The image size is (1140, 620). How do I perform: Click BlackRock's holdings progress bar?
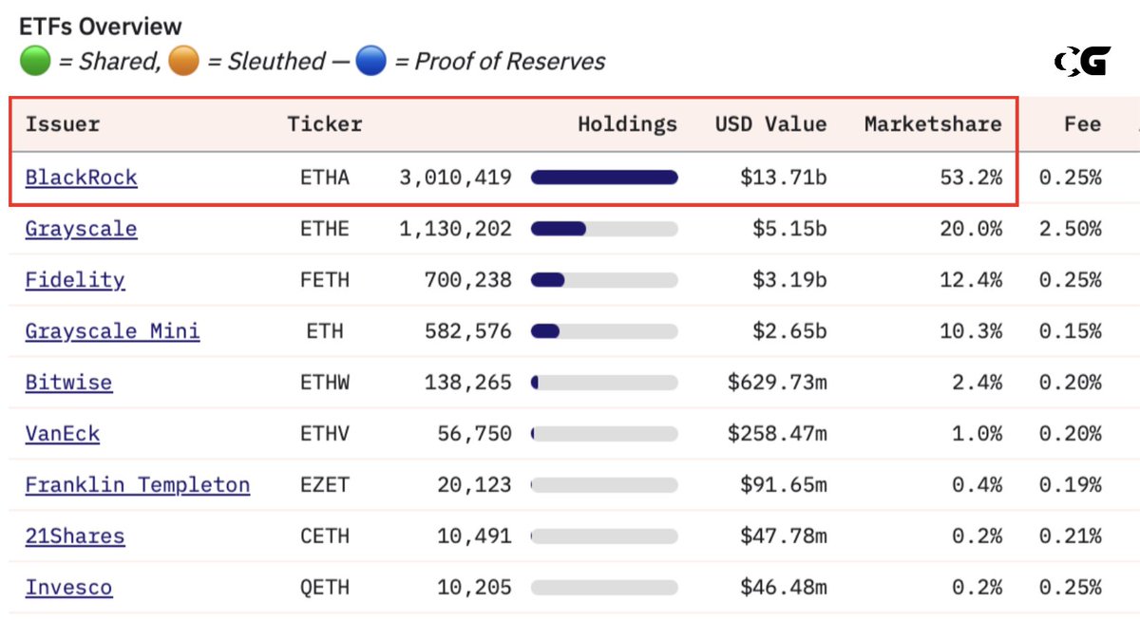[604, 178]
